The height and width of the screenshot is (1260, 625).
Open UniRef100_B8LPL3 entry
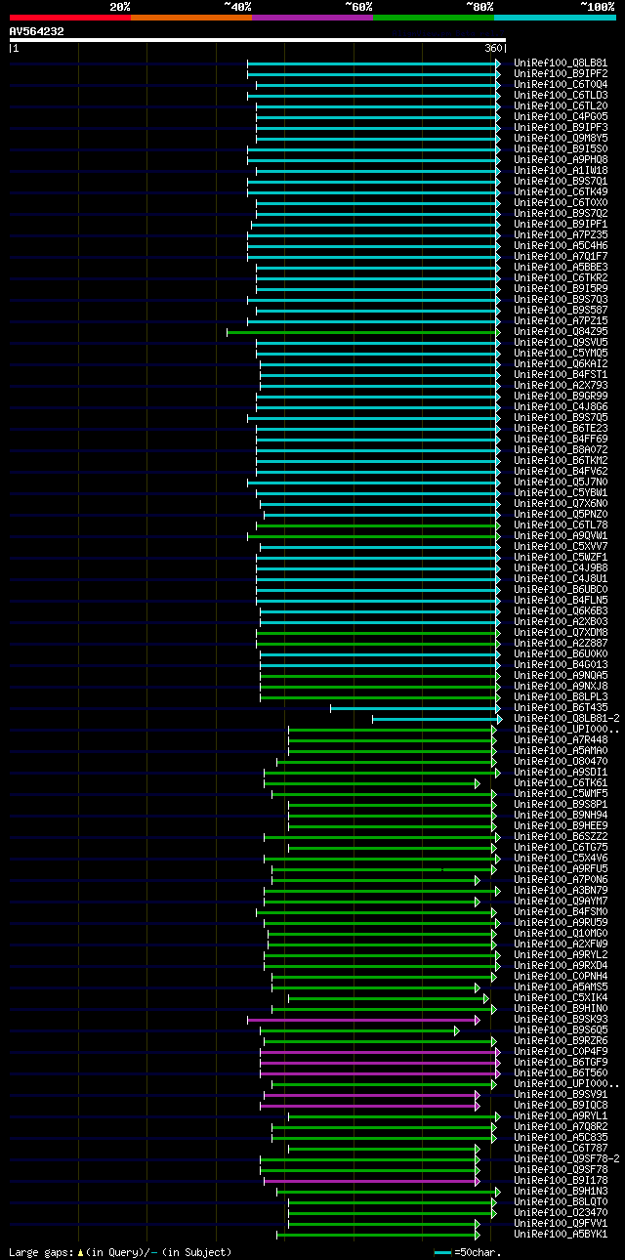click(x=561, y=697)
